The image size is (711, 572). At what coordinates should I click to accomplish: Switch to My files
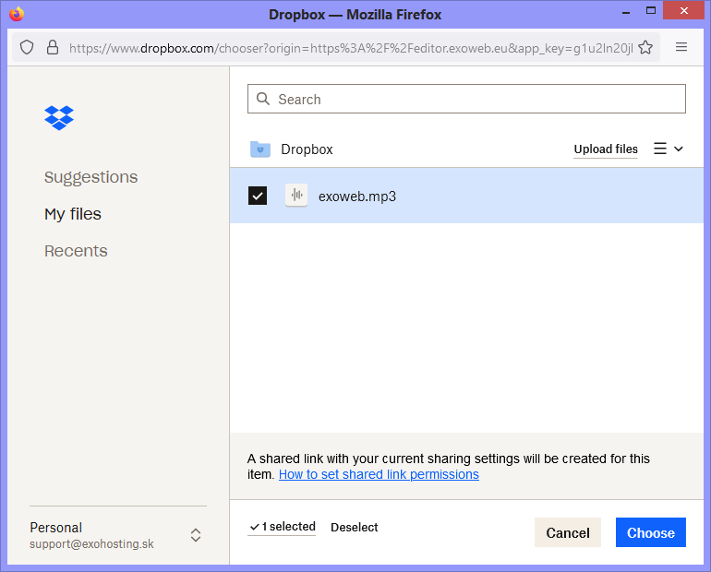tap(73, 214)
